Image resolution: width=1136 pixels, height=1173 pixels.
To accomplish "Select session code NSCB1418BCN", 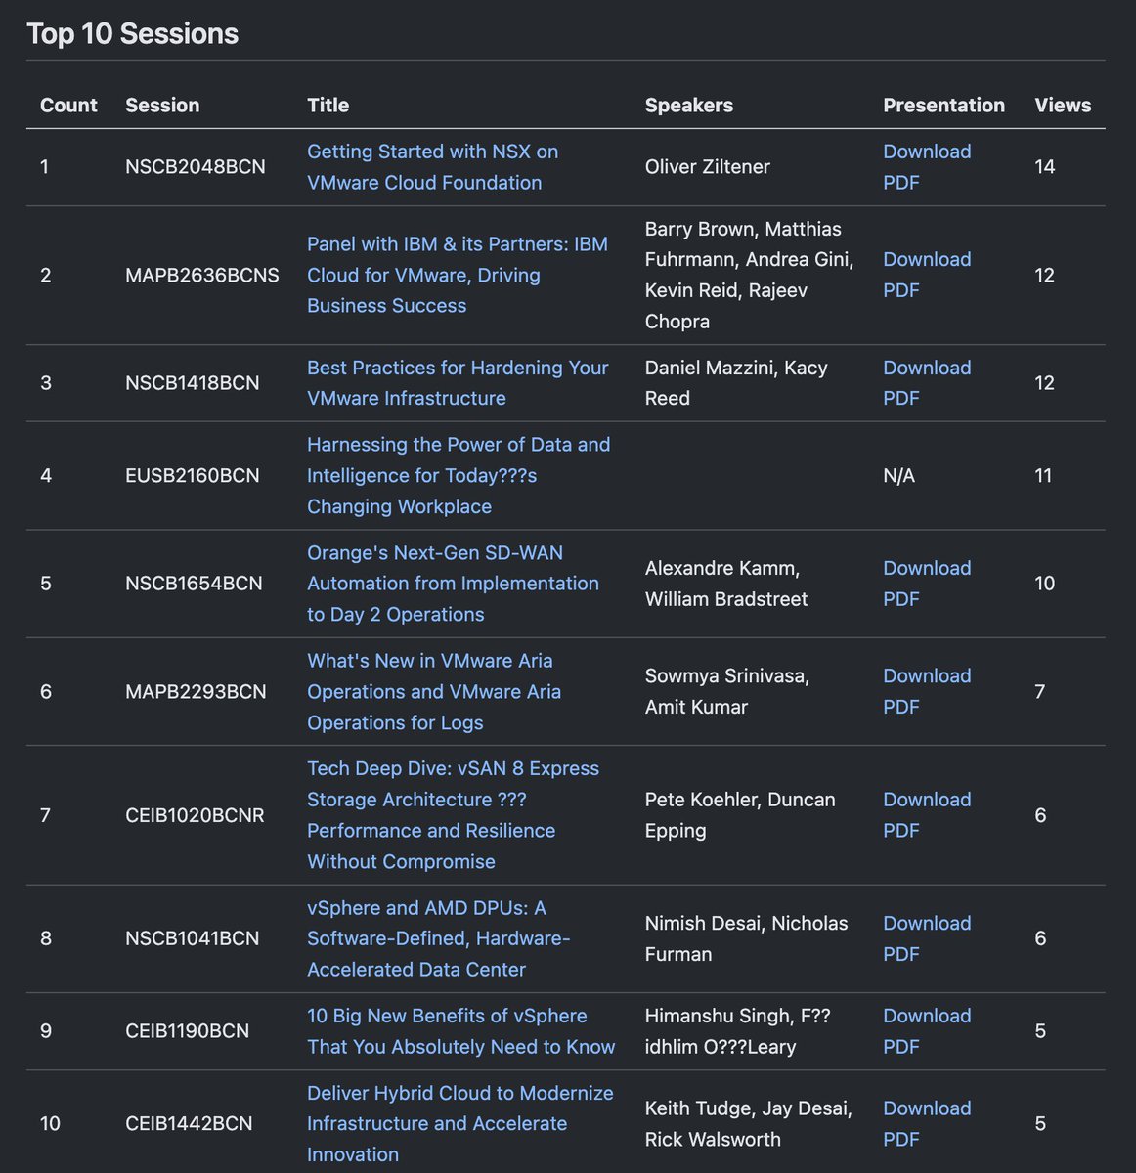I will point(193,383).
